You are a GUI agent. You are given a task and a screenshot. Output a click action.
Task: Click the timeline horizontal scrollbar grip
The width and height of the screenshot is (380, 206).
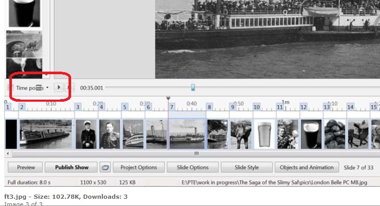(x=196, y=154)
